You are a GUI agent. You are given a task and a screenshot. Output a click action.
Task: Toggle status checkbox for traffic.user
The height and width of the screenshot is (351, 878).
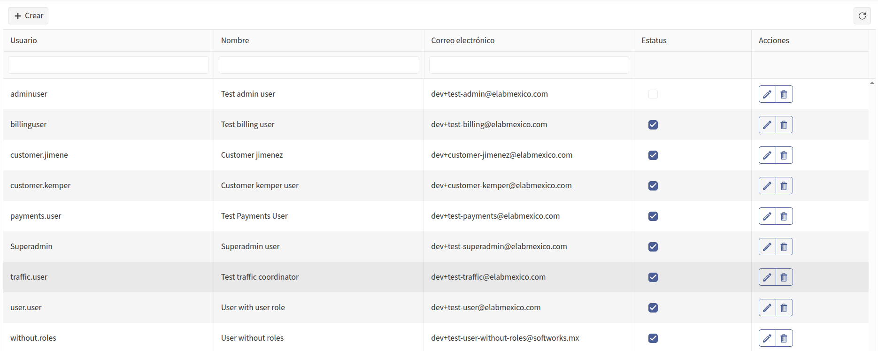point(653,277)
